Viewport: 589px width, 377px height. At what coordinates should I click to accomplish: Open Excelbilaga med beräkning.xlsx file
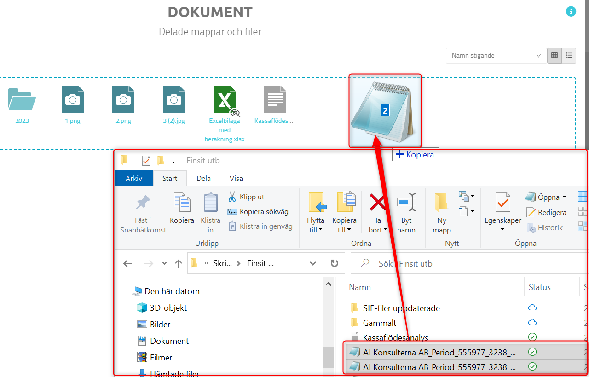(225, 115)
